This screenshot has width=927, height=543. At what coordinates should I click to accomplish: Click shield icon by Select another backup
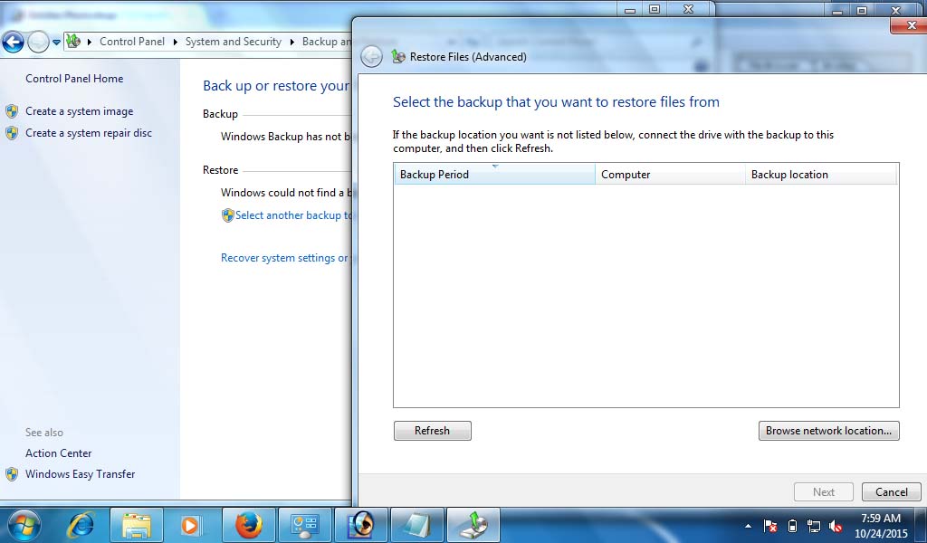pyautogui.click(x=227, y=215)
